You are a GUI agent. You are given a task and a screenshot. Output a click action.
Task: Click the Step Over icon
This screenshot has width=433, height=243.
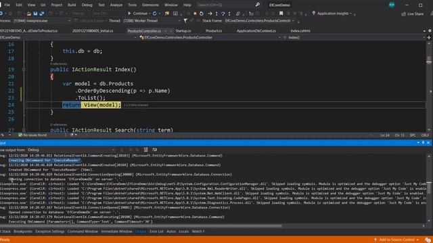[x=223, y=13]
